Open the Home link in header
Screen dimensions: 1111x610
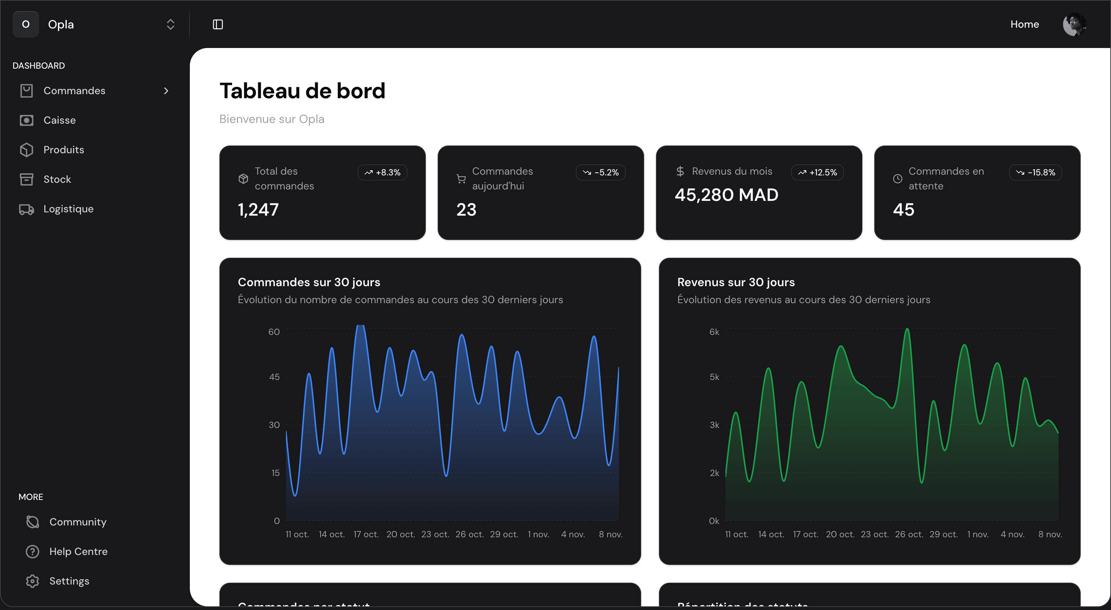click(1024, 25)
